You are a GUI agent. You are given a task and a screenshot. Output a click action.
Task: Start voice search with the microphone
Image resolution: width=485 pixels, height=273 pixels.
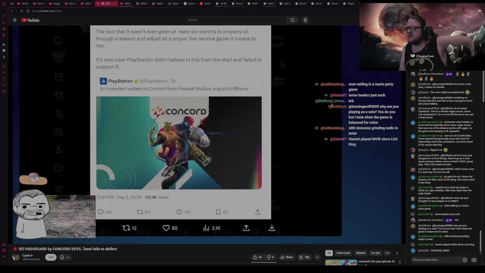pos(305,20)
